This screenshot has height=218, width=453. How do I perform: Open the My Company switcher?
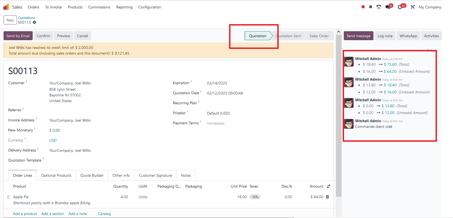[x=430, y=7]
